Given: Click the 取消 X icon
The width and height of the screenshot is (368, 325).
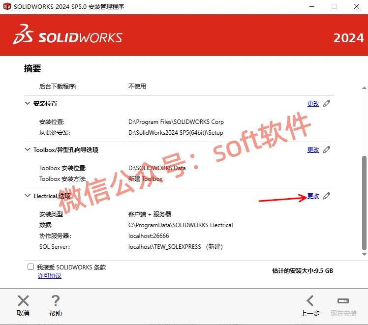Looking at the screenshot, I should click(23, 300).
